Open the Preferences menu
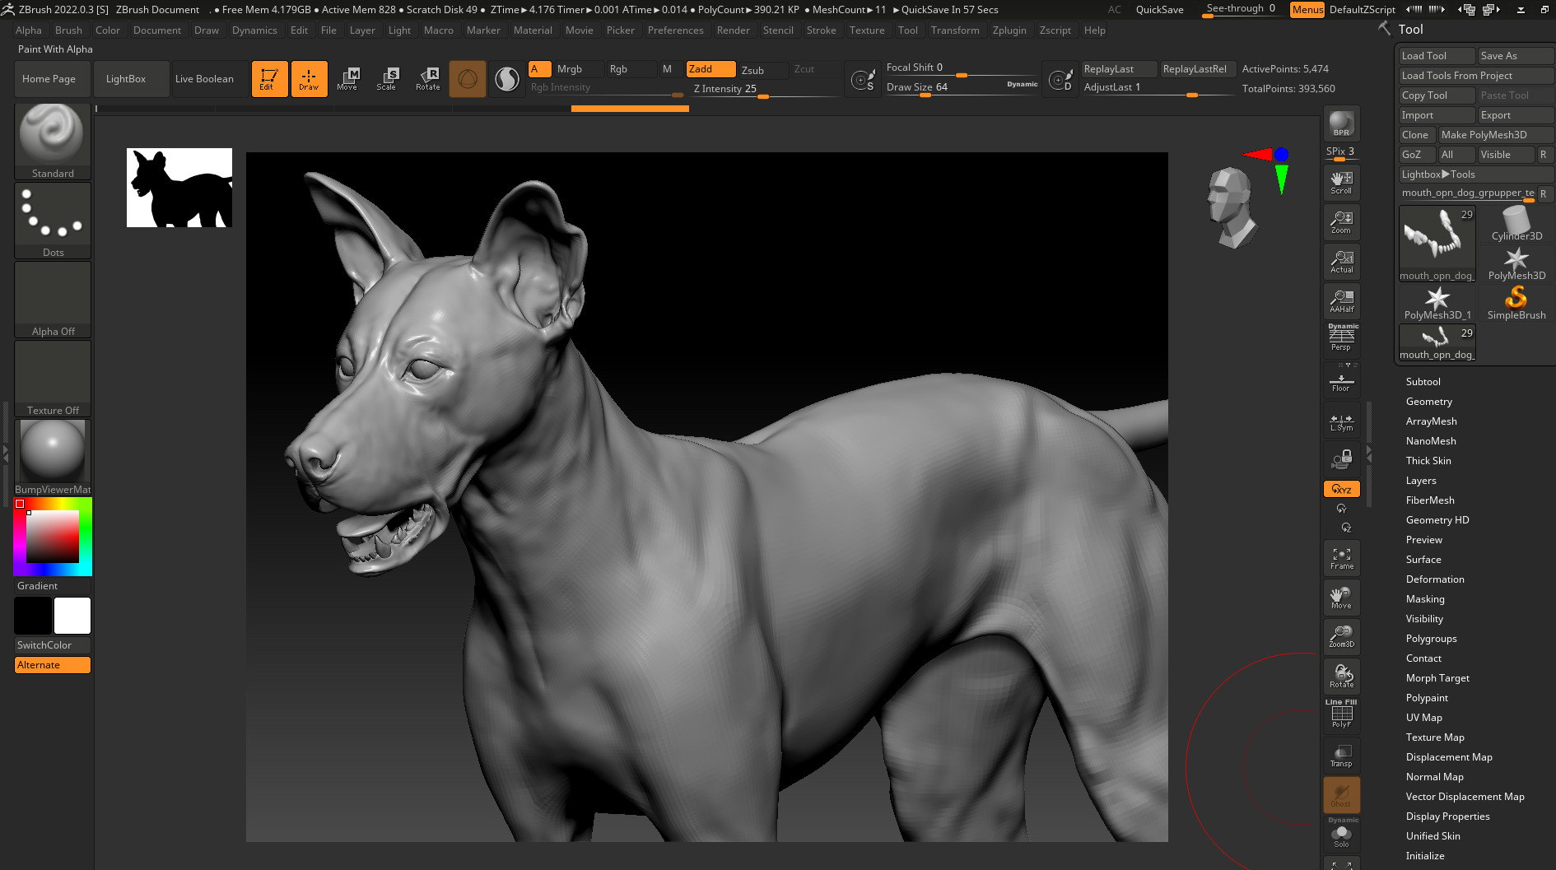 (x=675, y=30)
